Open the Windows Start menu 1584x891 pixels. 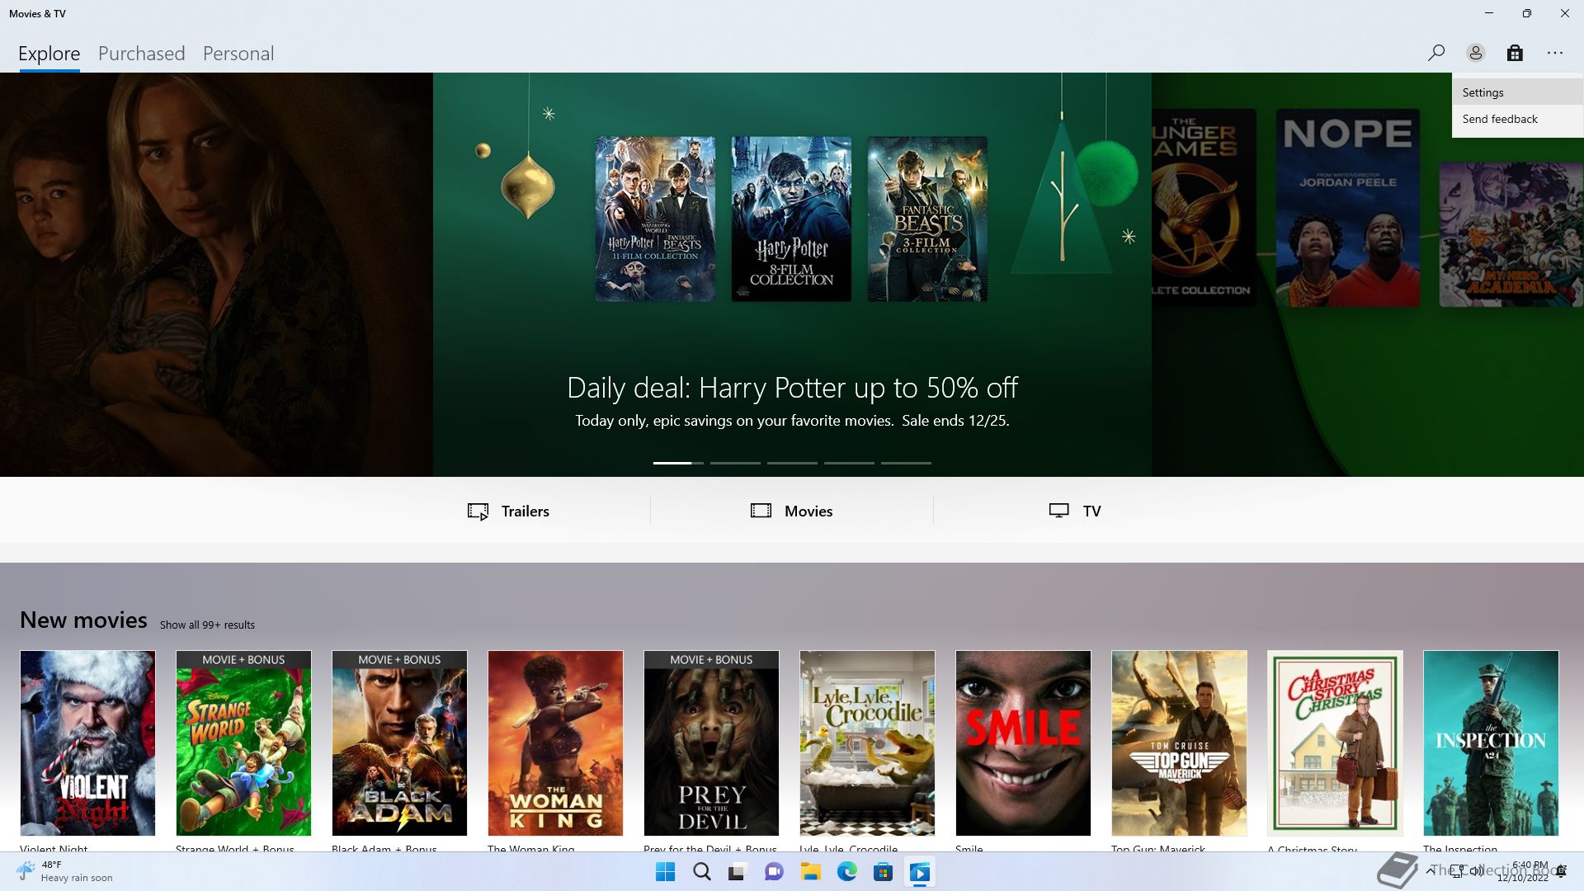point(665,872)
